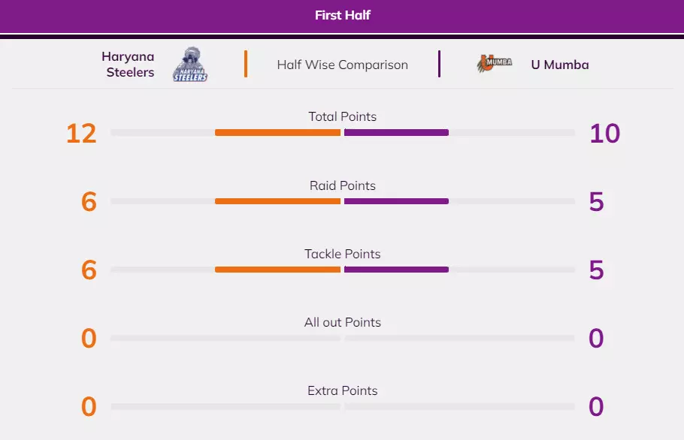
Task: Click the Half Wise Comparison label
Action: (342, 65)
